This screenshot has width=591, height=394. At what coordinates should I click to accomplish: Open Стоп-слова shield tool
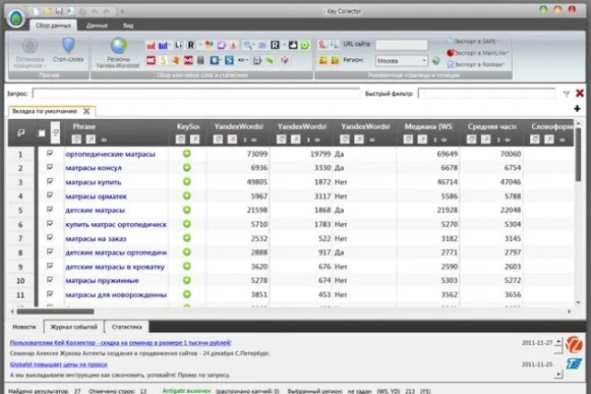(68, 49)
